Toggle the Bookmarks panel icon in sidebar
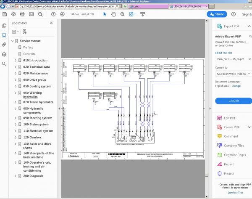The height and width of the screenshot is (199, 252). (4, 35)
